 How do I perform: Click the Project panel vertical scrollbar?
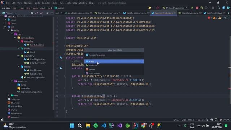click(53, 63)
